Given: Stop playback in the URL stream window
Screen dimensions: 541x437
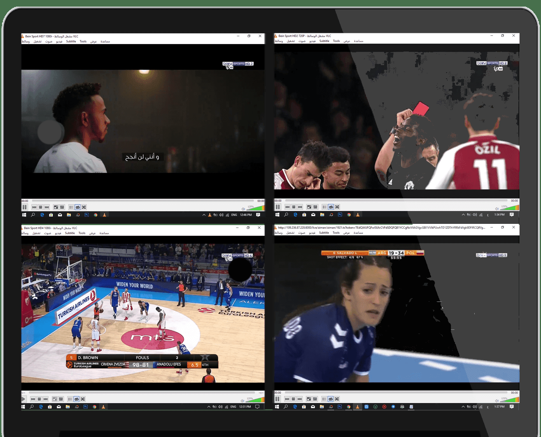Looking at the screenshot, I should (x=293, y=399).
